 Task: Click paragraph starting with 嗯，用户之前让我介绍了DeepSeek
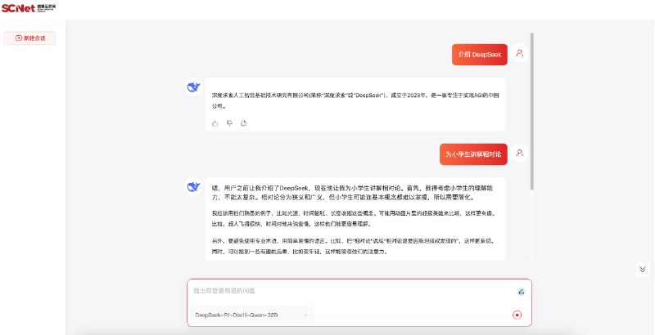(x=355, y=193)
